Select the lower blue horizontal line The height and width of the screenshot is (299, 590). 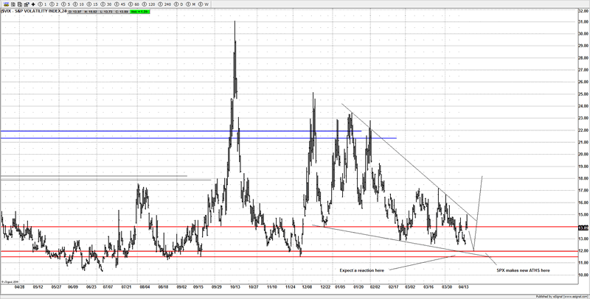(x=198, y=138)
